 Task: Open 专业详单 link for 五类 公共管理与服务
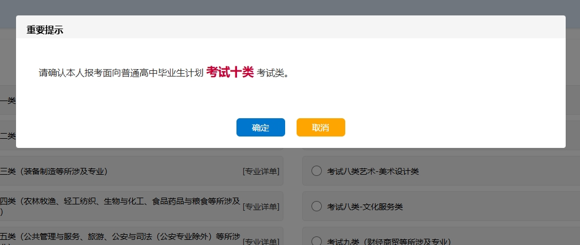point(261,242)
